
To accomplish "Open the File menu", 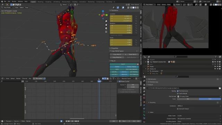I will tap(5, 1).
